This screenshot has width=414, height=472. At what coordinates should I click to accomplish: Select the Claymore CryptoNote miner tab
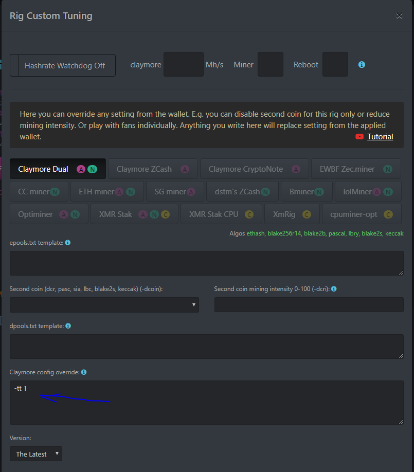pos(255,169)
